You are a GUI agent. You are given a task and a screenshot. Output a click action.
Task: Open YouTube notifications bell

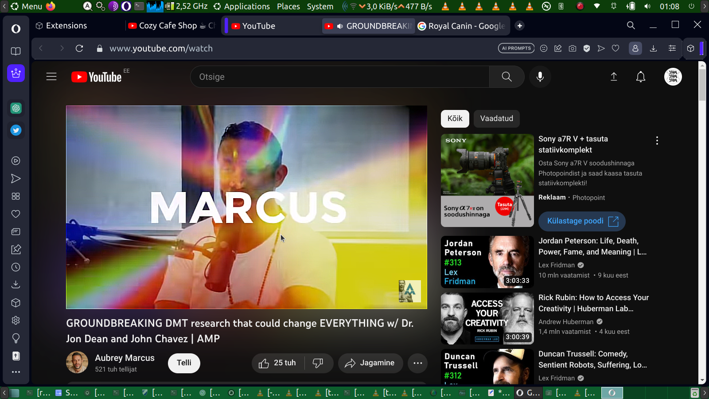(641, 77)
